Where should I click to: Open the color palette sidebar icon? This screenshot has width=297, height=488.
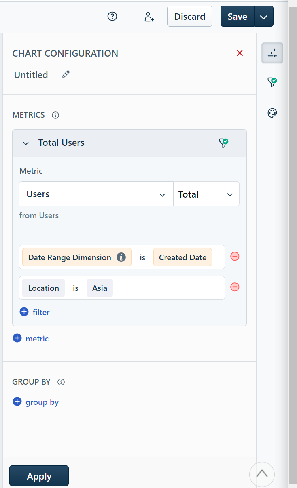tap(272, 113)
